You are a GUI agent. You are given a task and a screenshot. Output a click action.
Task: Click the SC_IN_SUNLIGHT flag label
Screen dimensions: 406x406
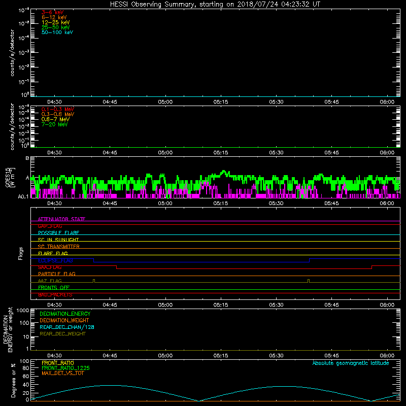click(58, 240)
